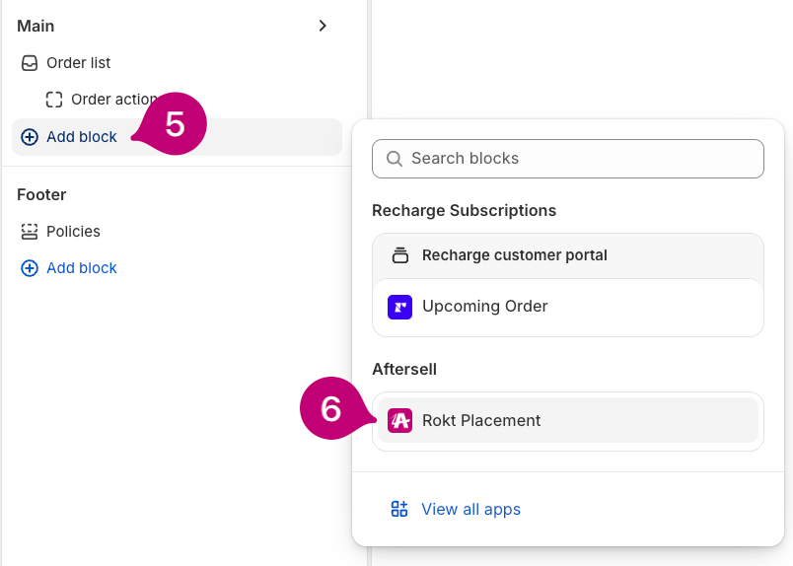Select the Upcoming Order block

pyautogui.click(x=567, y=307)
